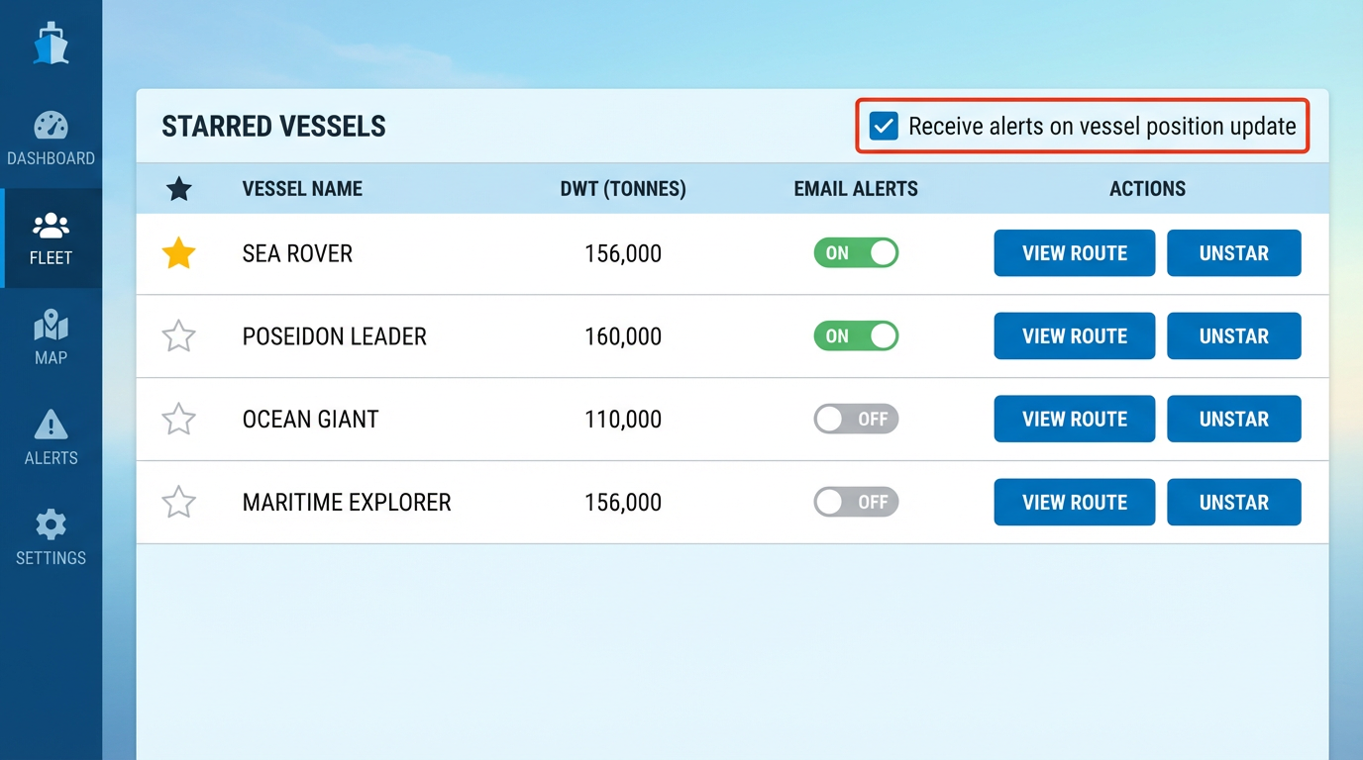Screen dimensions: 1363x760
Task: Sort by the Vessel Name column header
Action: [x=302, y=189]
